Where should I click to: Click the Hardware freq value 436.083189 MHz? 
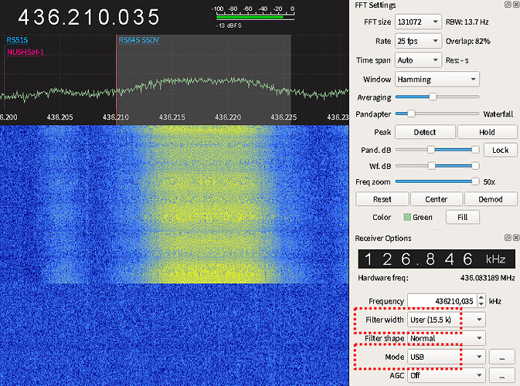488,278
